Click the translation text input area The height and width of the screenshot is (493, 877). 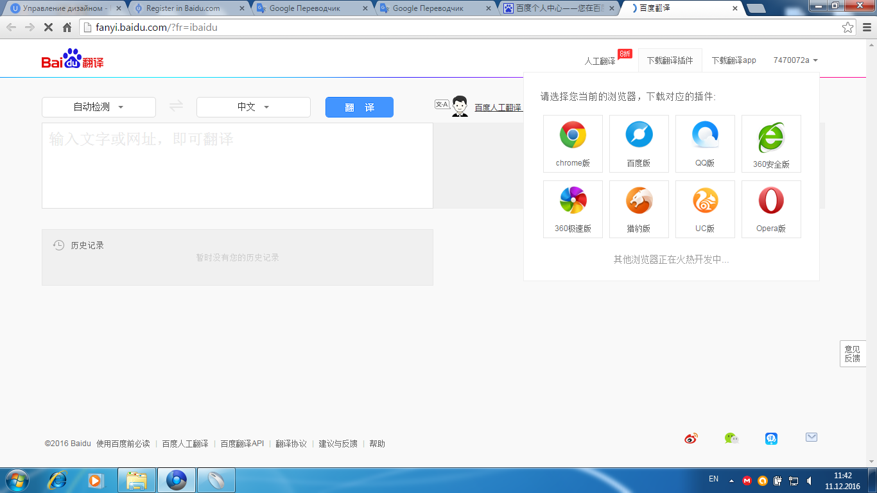pos(238,166)
